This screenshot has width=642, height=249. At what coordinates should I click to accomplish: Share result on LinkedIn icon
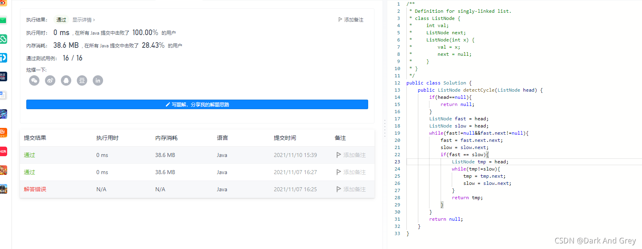coord(98,80)
